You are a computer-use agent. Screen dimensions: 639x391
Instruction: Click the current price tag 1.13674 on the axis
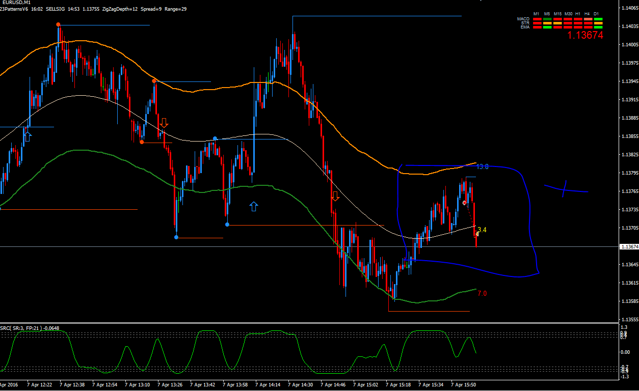tap(628, 246)
